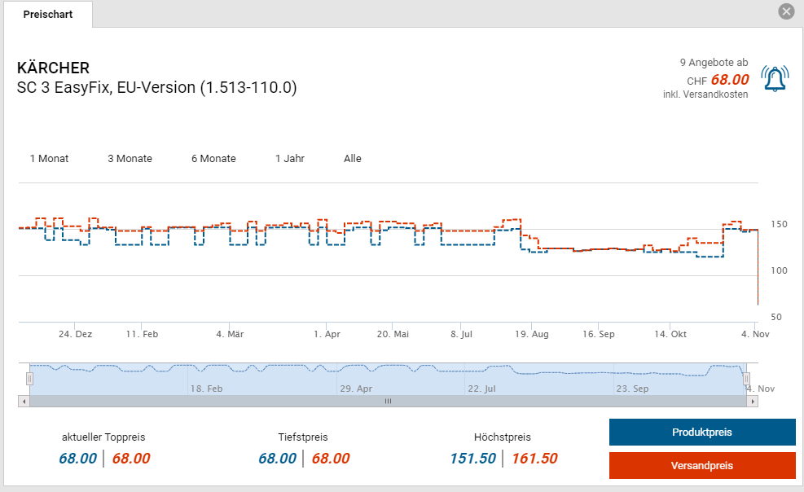Choose the 1 Jahr time range
The height and width of the screenshot is (492, 804).
pos(290,159)
